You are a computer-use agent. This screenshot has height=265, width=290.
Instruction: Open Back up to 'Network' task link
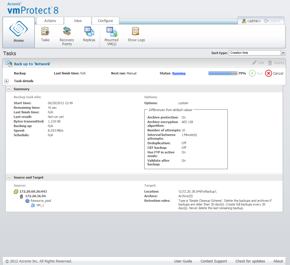(x=32, y=64)
